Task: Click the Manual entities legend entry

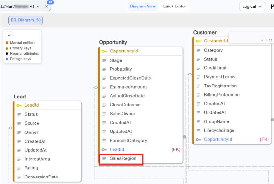Action: pos(20,43)
